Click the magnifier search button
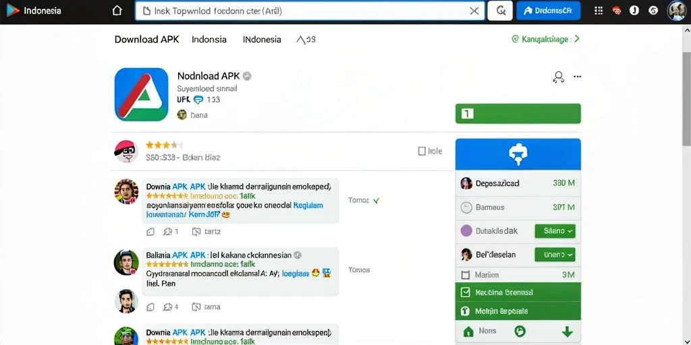The width and height of the screenshot is (691, 345). click(500, 11)
